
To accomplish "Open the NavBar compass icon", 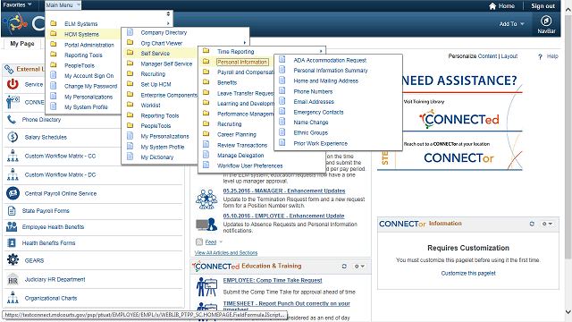I will point(546,21).
